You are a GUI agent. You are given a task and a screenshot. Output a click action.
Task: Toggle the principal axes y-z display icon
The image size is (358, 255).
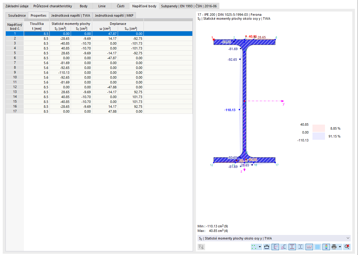point(275,247)
